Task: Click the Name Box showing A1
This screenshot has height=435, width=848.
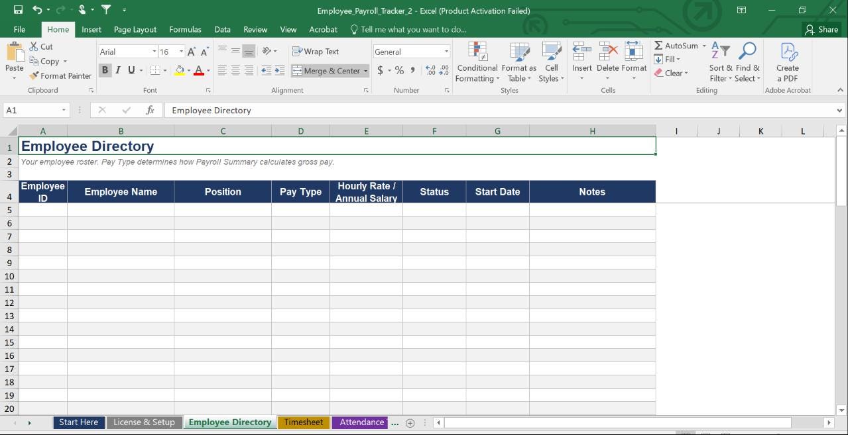Action: pos(32,111)
